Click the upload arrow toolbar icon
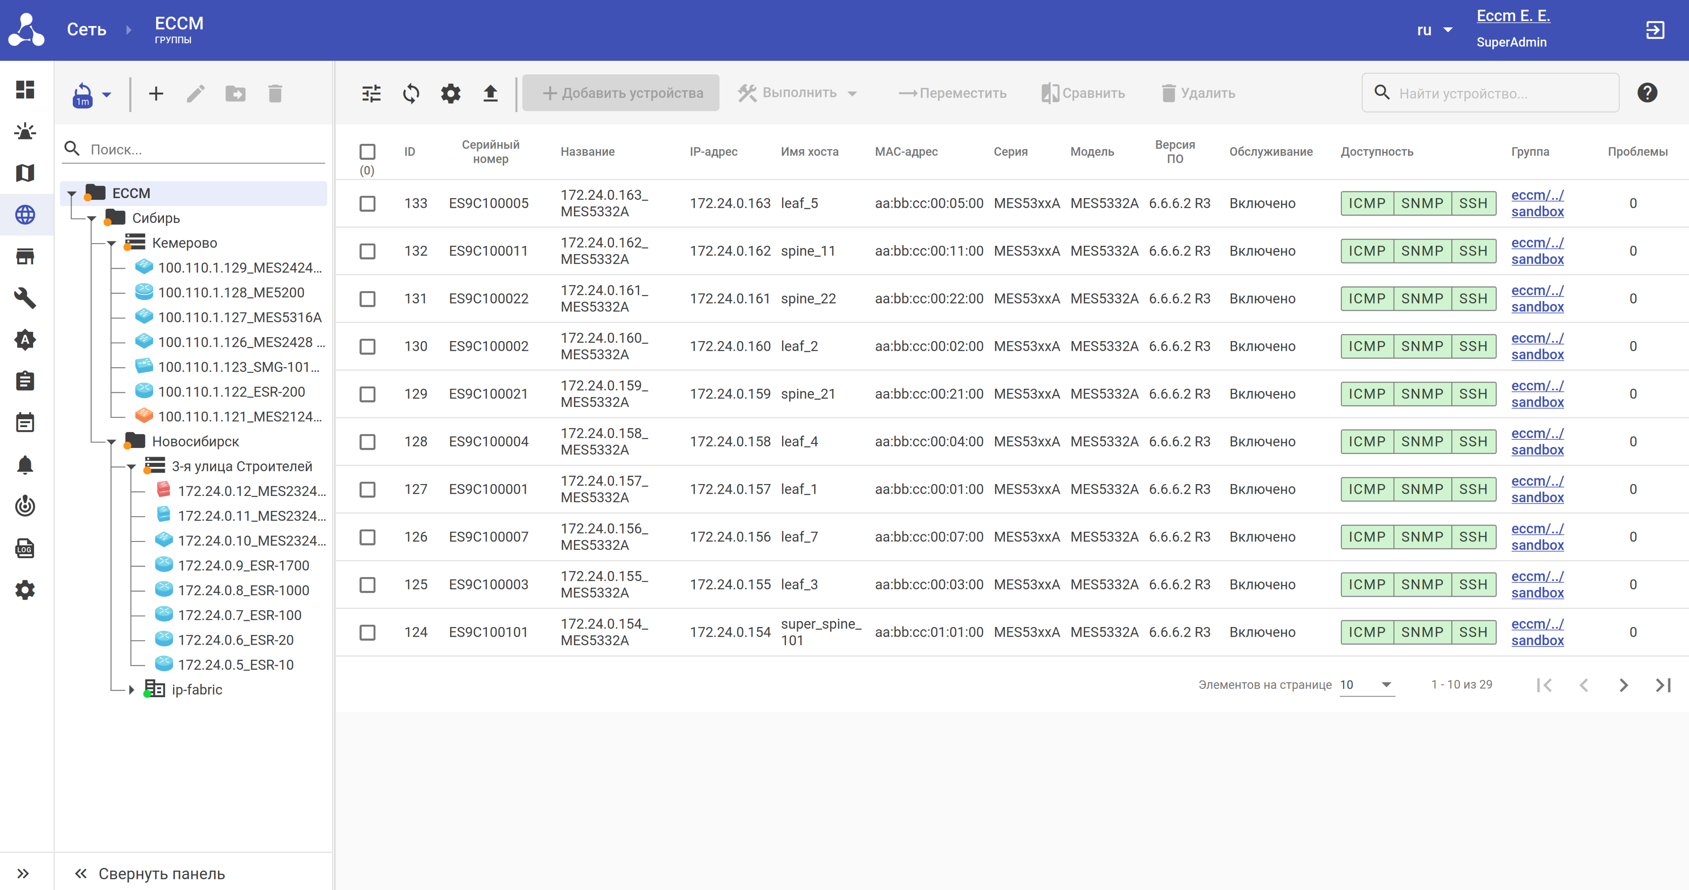 pos(491,94)
